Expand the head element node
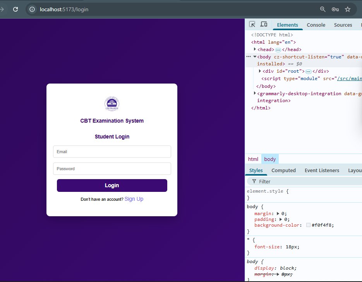 (255, 49)
